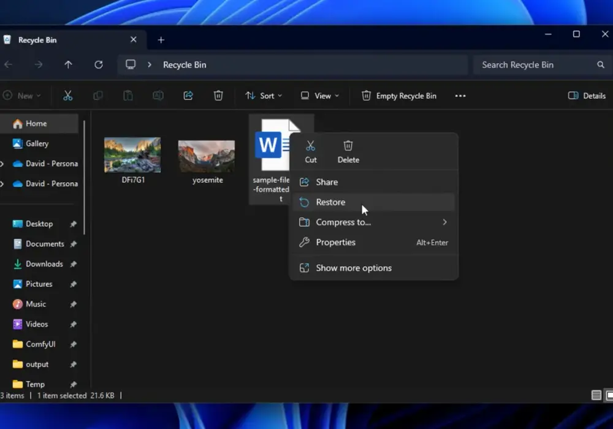Click the navigation pane scrollbar
613x429 pixels.
point(85,177)
